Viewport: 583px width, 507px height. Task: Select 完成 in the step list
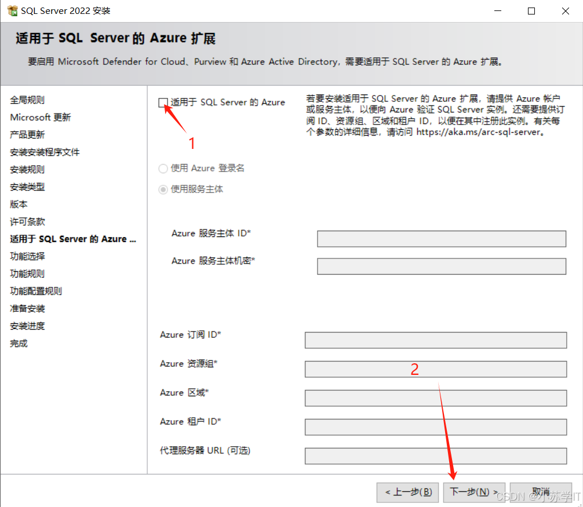19,344
